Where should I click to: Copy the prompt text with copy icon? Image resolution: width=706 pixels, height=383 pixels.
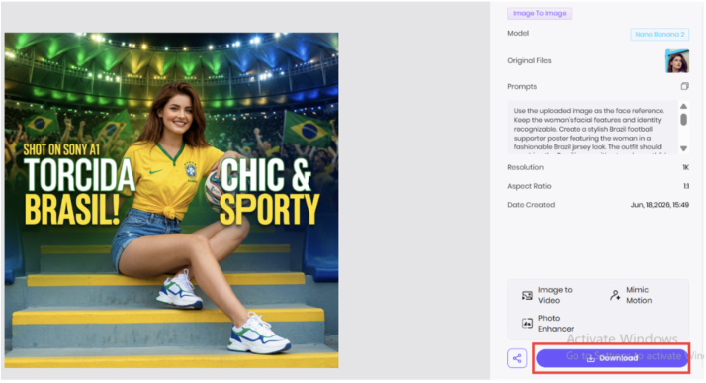pos(684,86)
